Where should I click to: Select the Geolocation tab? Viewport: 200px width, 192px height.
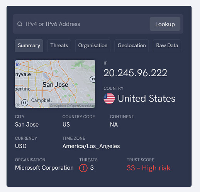[132, 46]
